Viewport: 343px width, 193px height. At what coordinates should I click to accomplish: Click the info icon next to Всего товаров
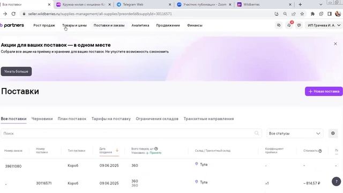156,149
